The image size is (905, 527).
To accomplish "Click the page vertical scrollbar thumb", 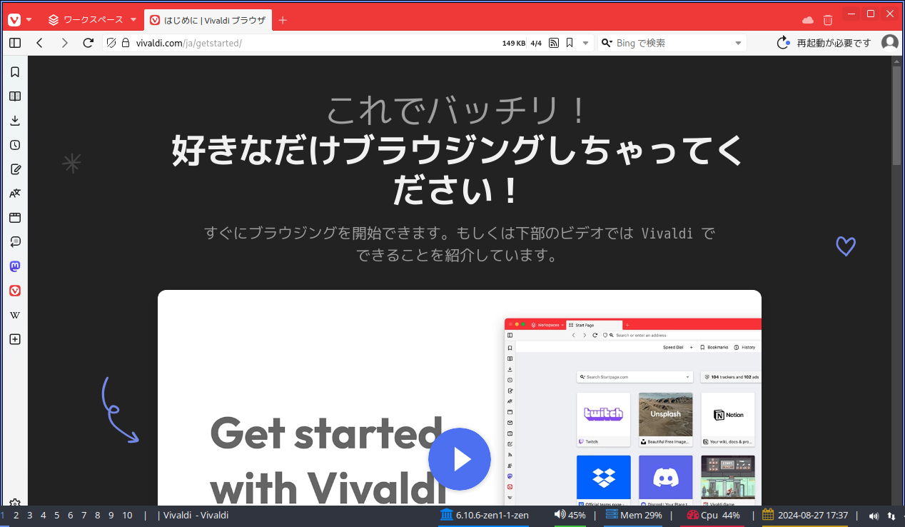I will pos(897,116).
